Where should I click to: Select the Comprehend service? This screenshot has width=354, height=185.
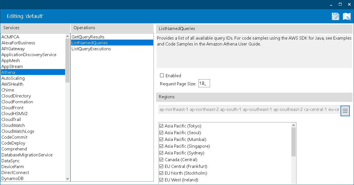pyautogui.click(x=33, y=149)
